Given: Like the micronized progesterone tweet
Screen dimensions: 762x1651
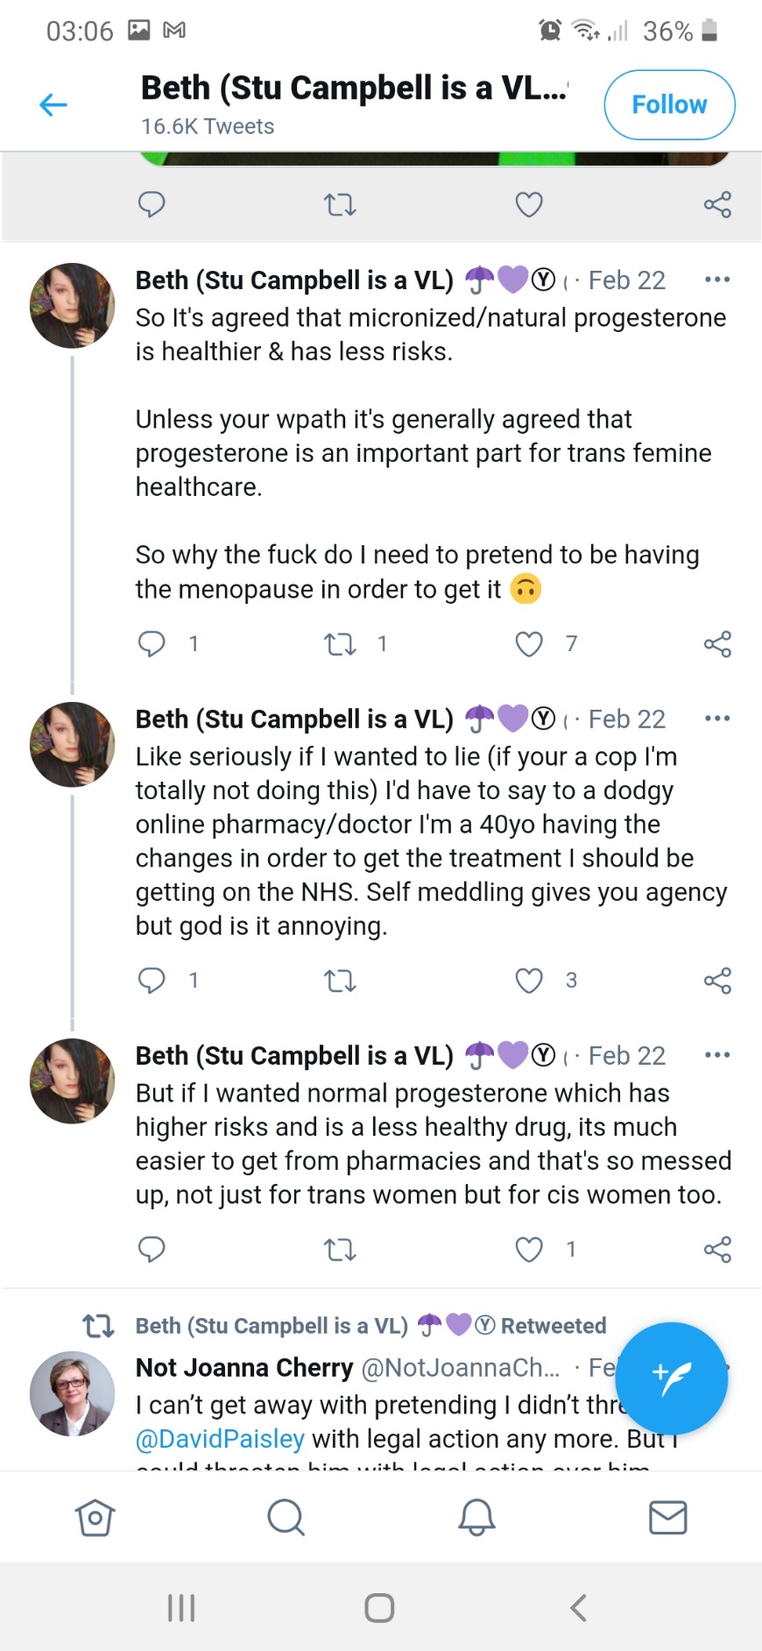Looking at the screenshot, I should coord(529,644).
